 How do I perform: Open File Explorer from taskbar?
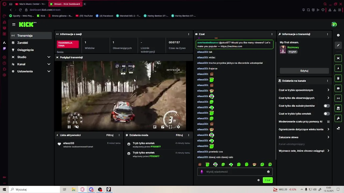[73, 190]
